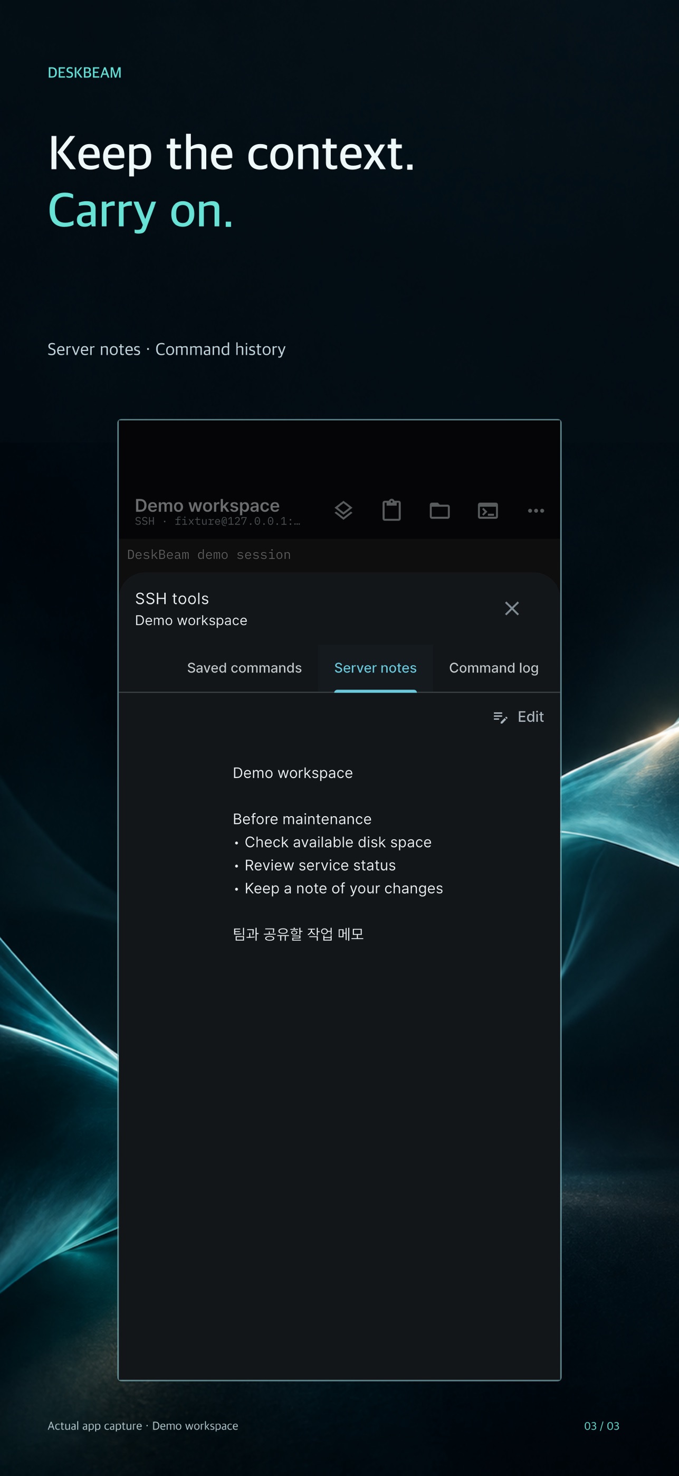This screenshot has width=679, height=1476.
Task: Click Keep a note of your changes
Action: tap(338, 888)
